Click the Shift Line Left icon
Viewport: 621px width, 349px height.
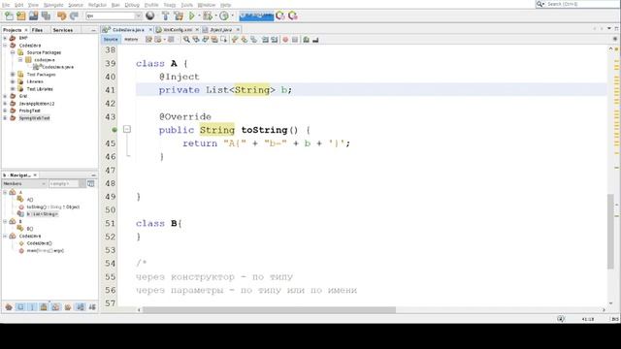click(265, 40)
